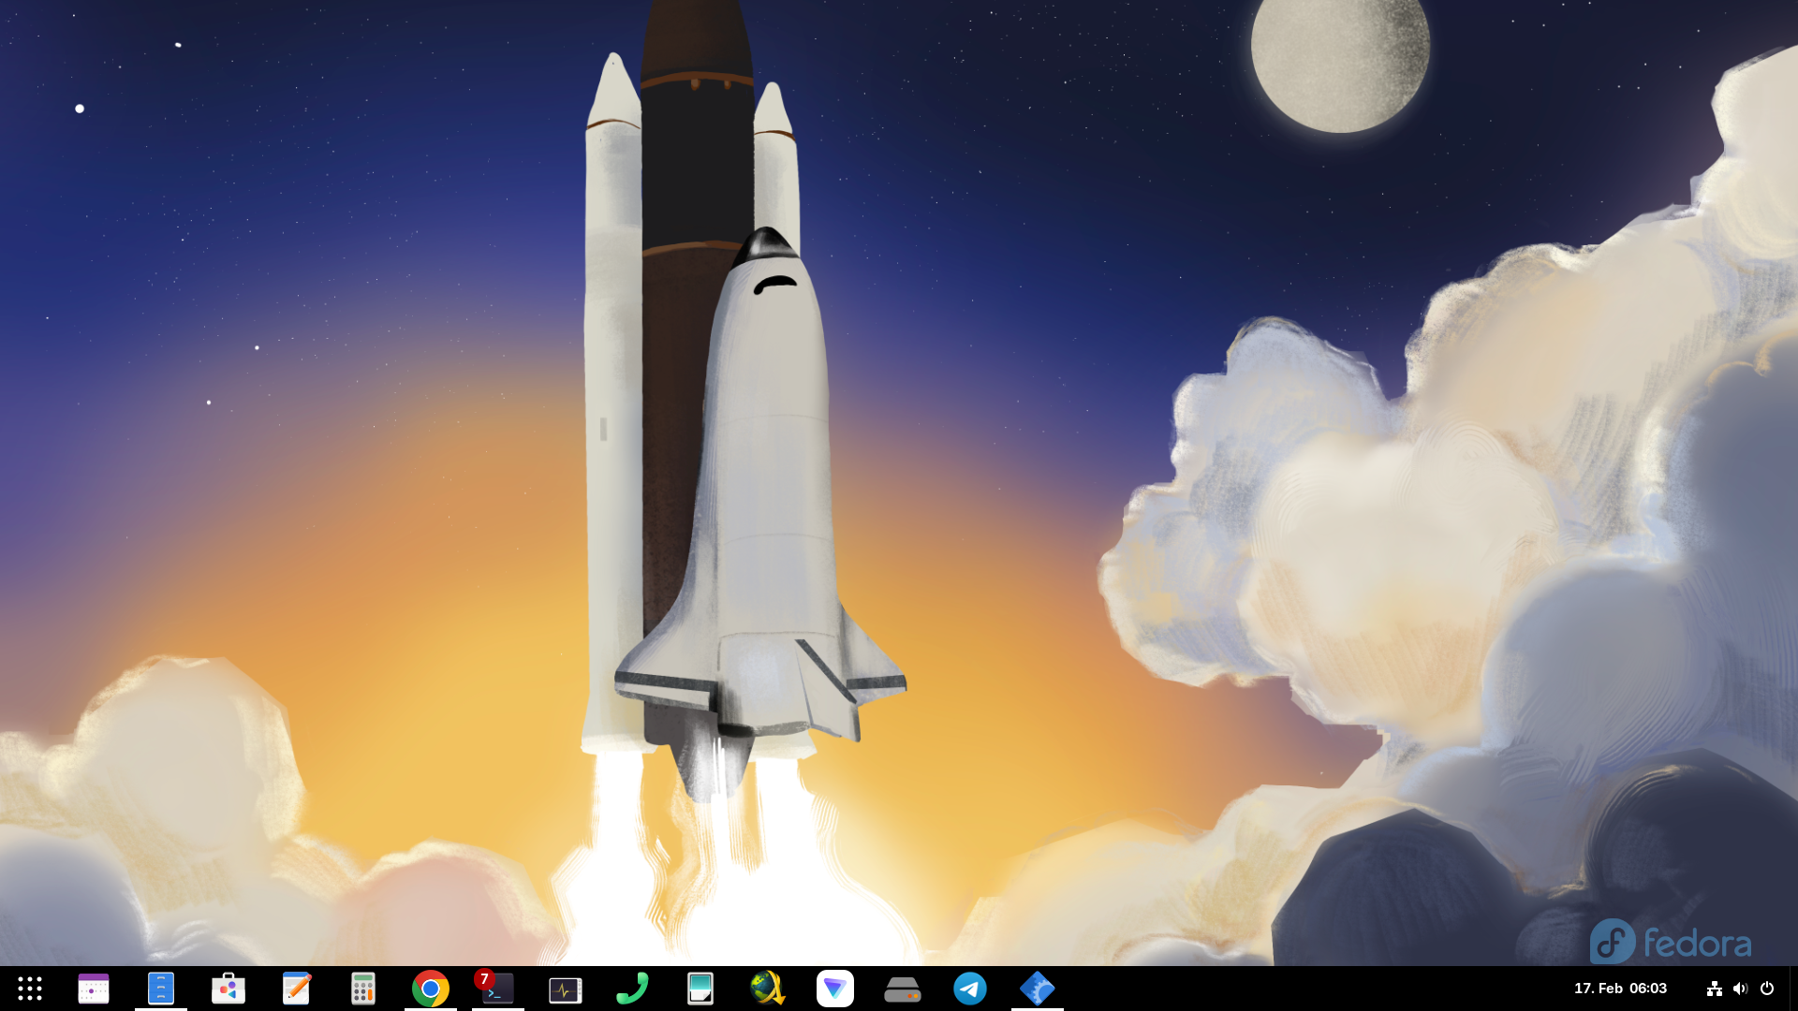Start Google Chrome
The image size is (1798, 1011).
tap(430, 989)
